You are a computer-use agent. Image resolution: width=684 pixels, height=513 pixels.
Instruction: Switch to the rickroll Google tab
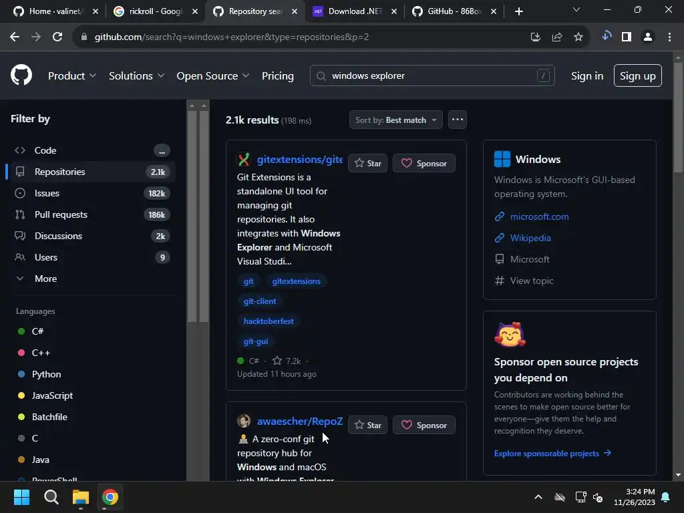tap(155, 11)
